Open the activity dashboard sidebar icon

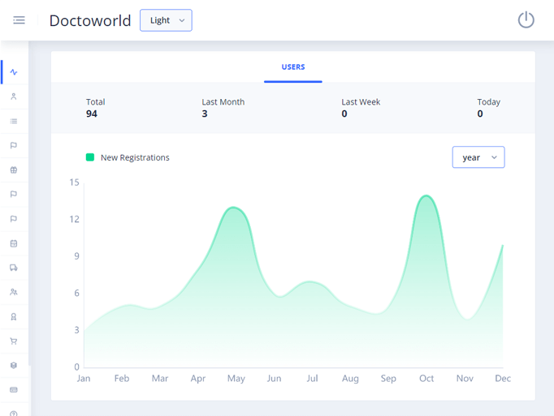(14, 72)
